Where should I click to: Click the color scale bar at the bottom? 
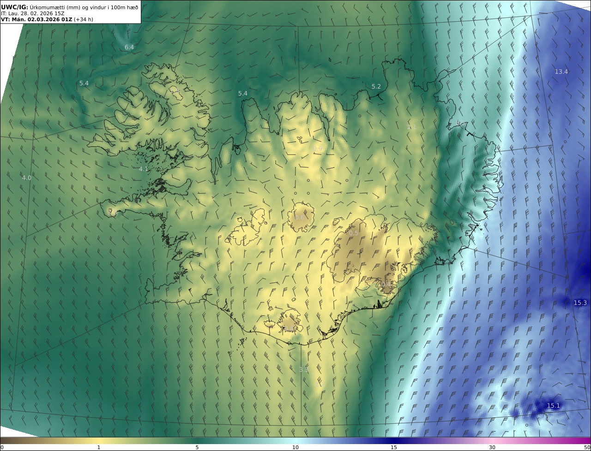click(295, 440)
